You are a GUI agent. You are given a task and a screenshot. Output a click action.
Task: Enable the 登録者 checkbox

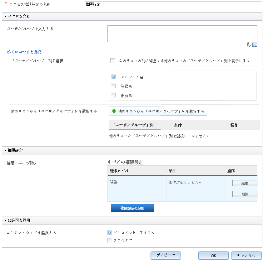[x=113, y=86]
